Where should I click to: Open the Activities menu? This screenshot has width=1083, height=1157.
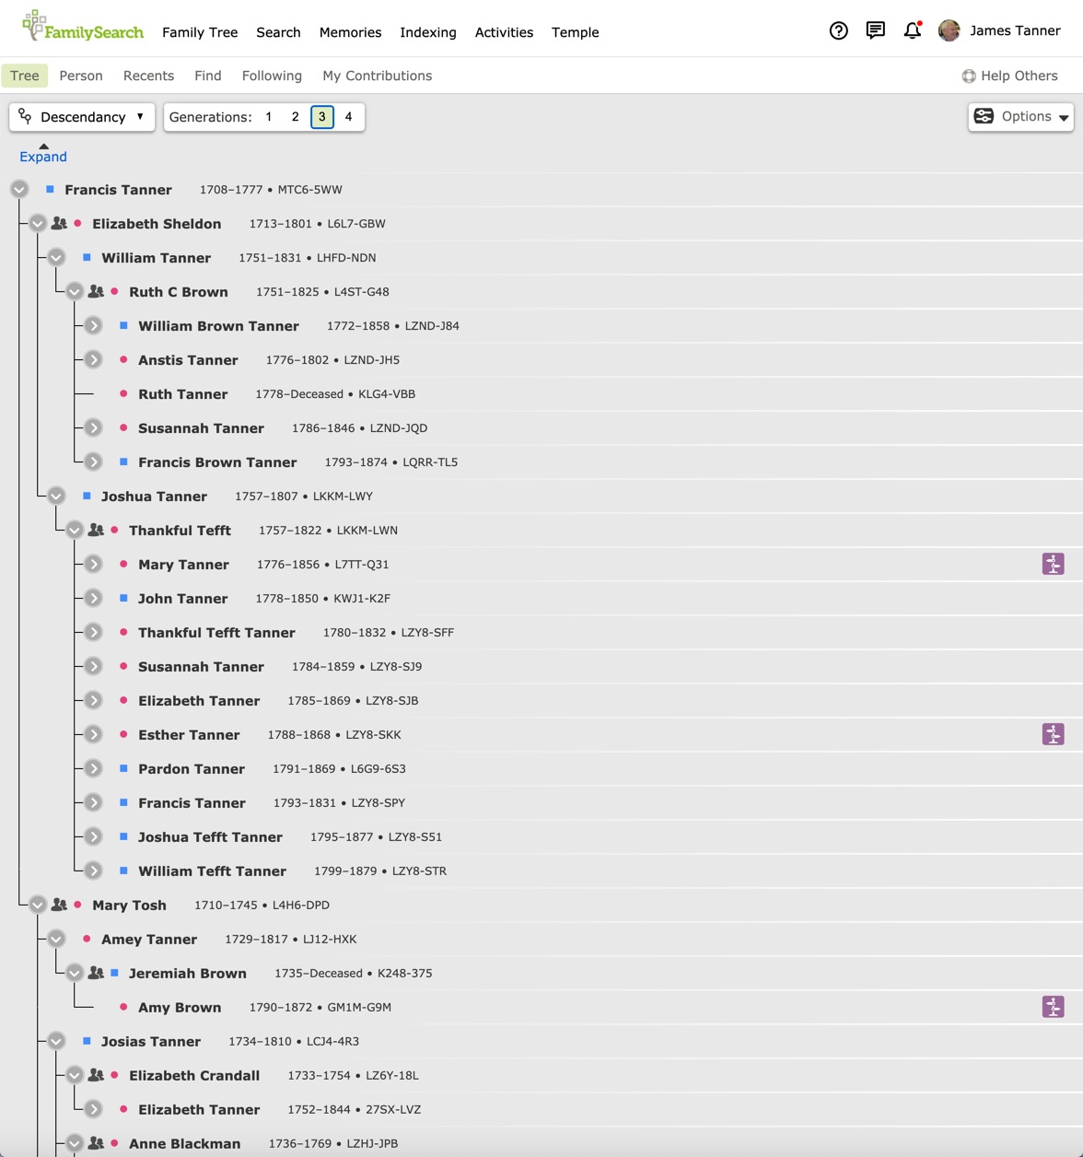(504, 32)
